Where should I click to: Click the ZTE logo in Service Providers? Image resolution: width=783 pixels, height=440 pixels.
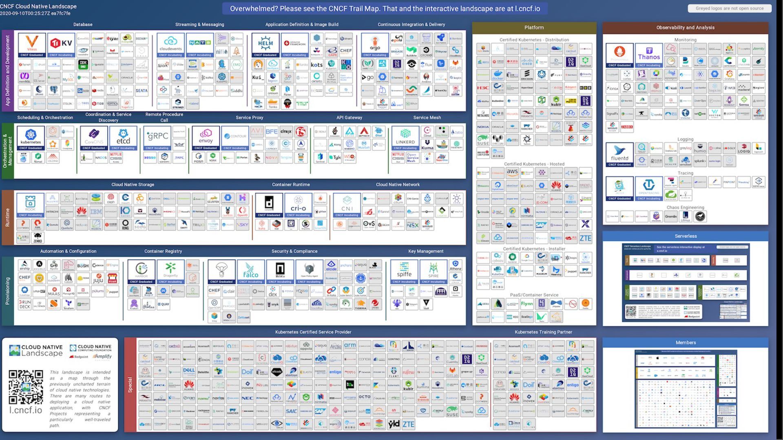(408, 424)
